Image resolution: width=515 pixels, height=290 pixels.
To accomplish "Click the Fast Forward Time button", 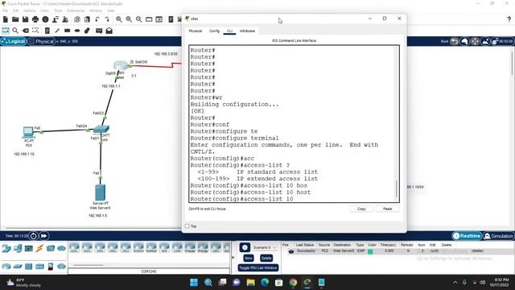I will (x=43, y=236).
